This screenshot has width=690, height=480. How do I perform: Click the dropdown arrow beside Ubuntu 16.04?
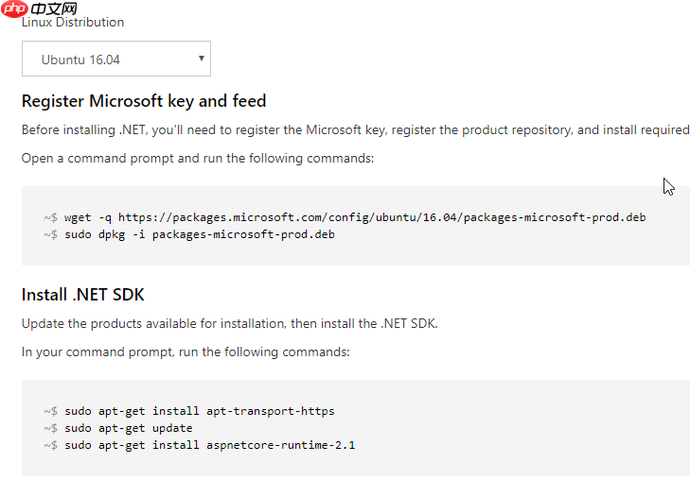201,59
